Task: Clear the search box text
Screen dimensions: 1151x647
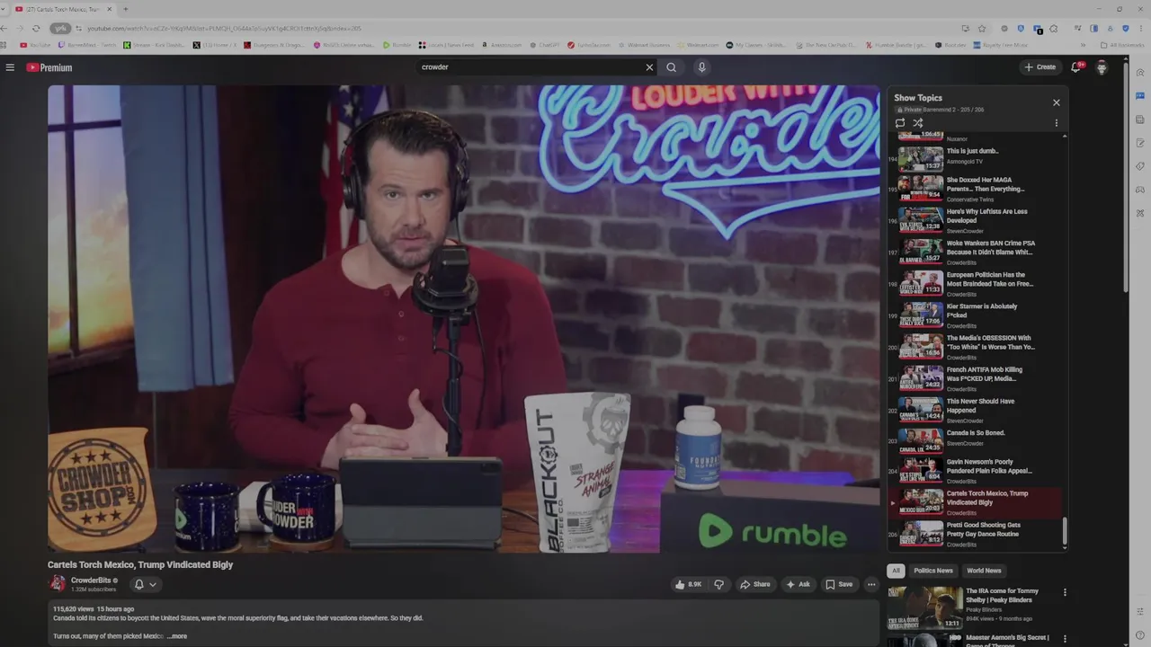Action: click(x=649, y=67)
